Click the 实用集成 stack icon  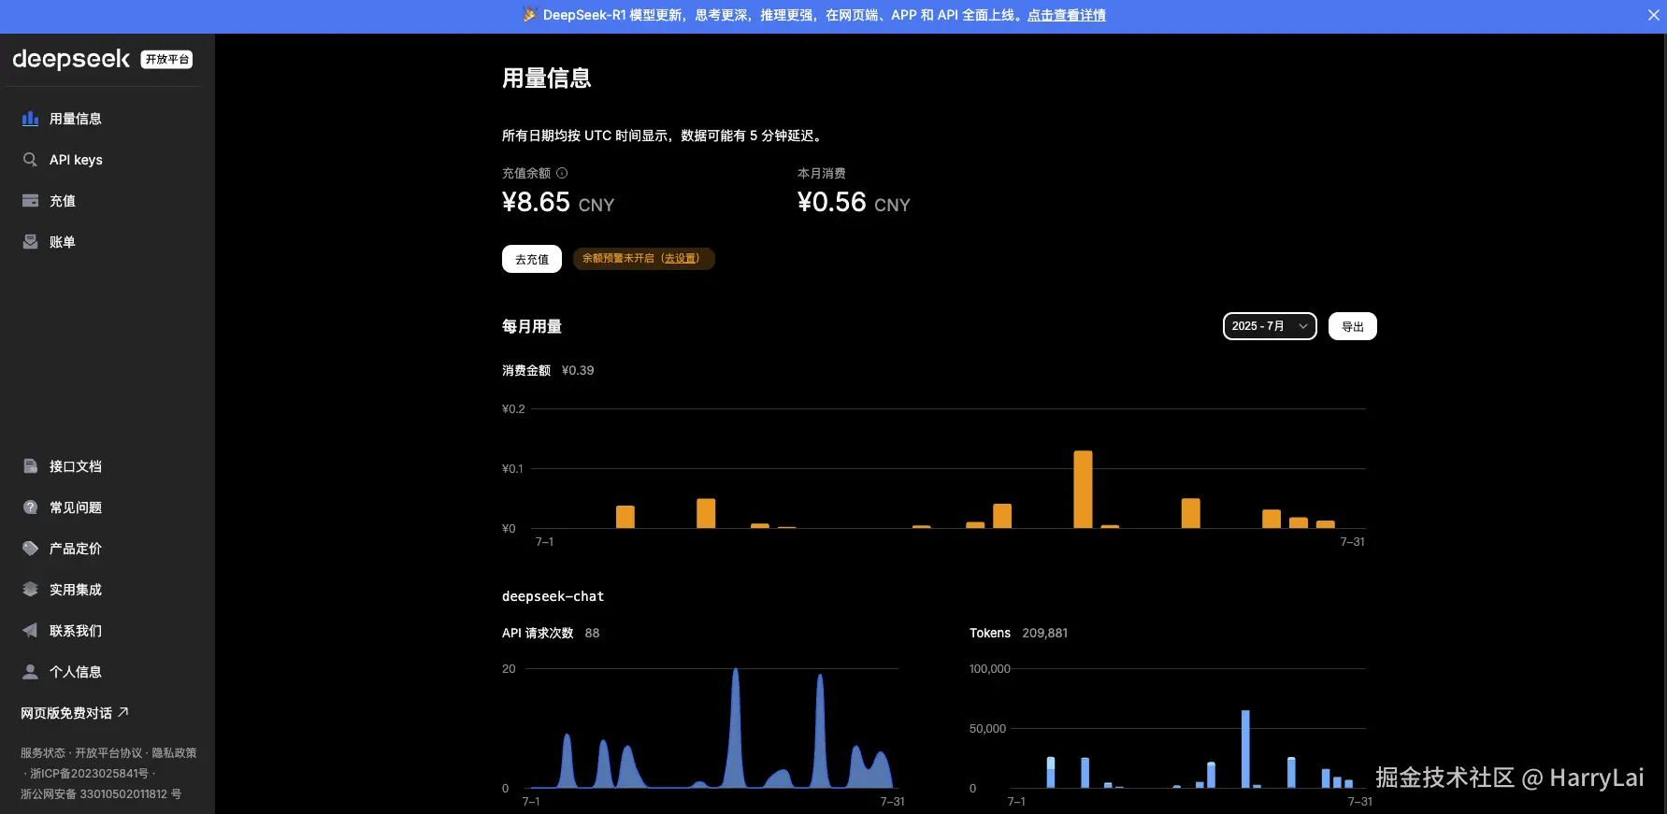(x=30, y=590)
